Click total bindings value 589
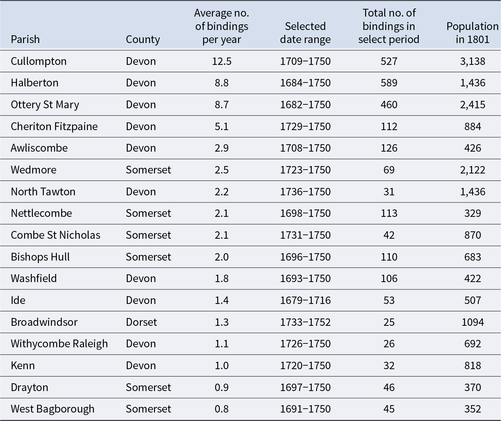Screen dimensions: 501x421 [389, 83]
